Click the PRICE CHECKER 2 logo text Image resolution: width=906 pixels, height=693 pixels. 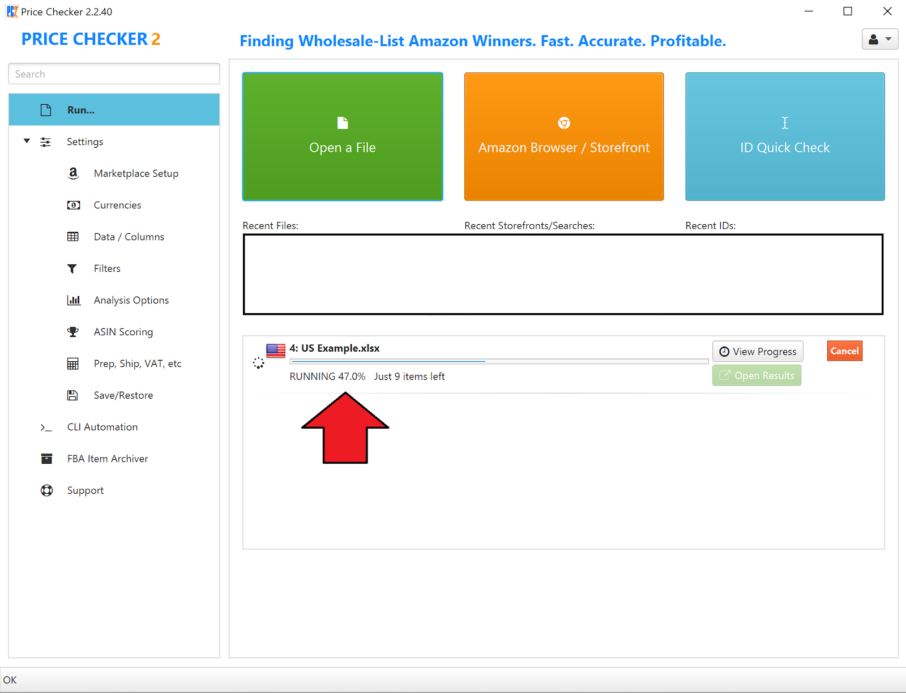[91, 39]
